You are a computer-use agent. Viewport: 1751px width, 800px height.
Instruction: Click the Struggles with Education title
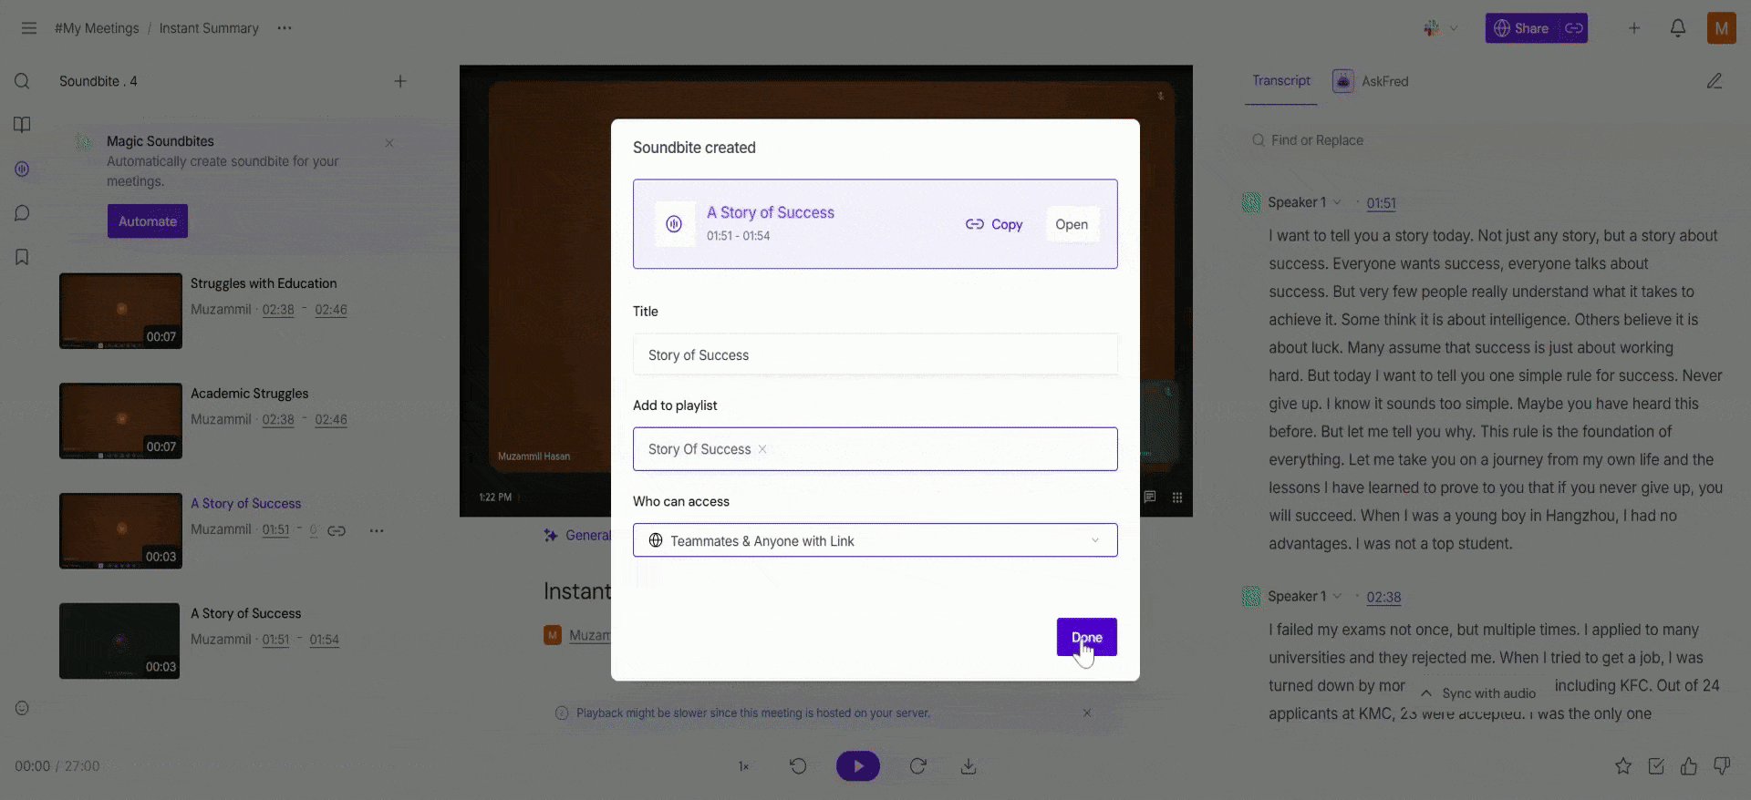[x=264, y=283]
